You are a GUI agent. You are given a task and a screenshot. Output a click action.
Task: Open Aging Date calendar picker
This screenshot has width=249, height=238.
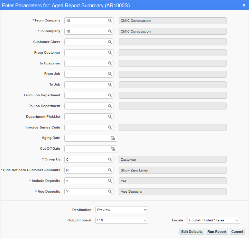click(113, 138)
